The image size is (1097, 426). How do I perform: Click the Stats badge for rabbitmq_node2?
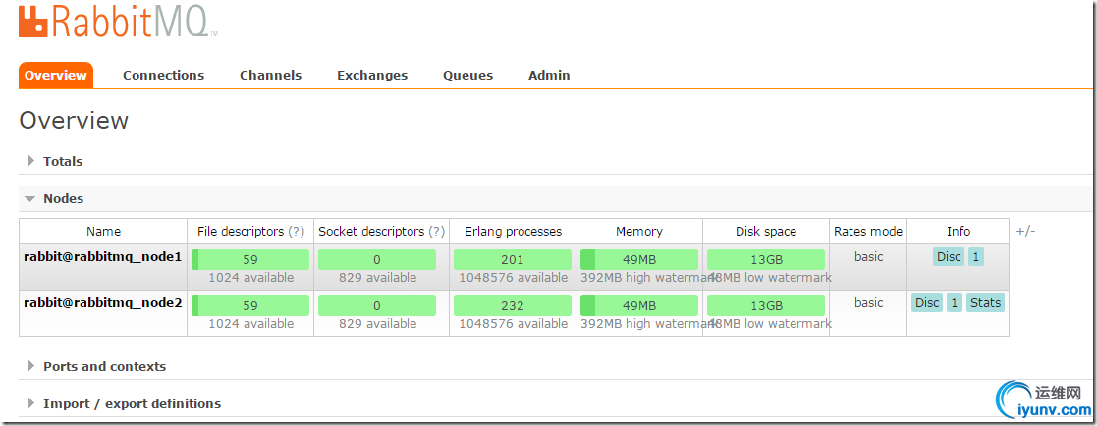click(x=985, y=303)
